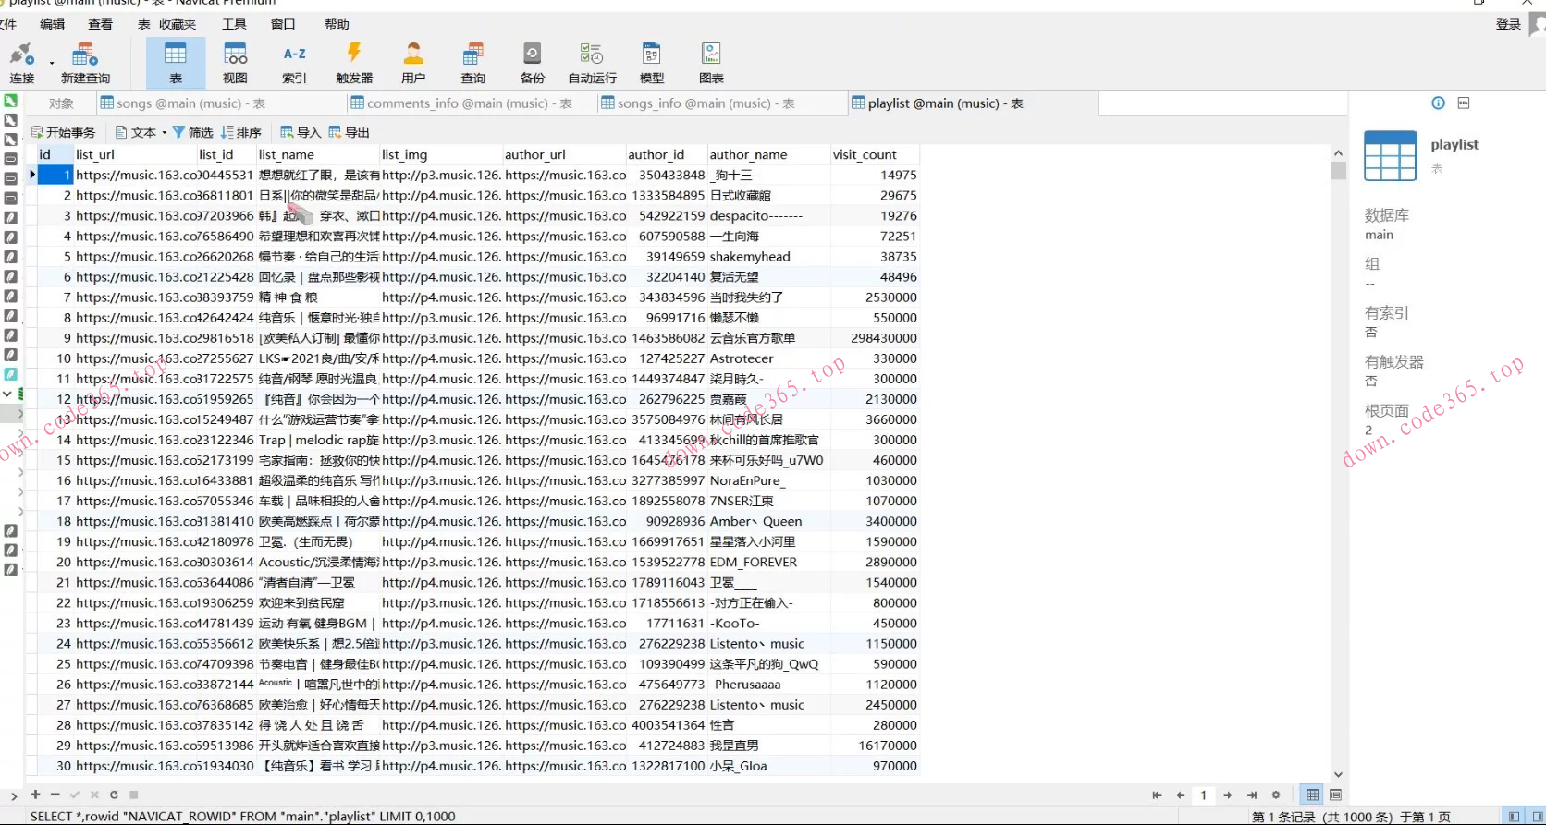Expand the 连接 (Connection) dropdown arrow
1546x825 pixels.
(x=52, y=63)
